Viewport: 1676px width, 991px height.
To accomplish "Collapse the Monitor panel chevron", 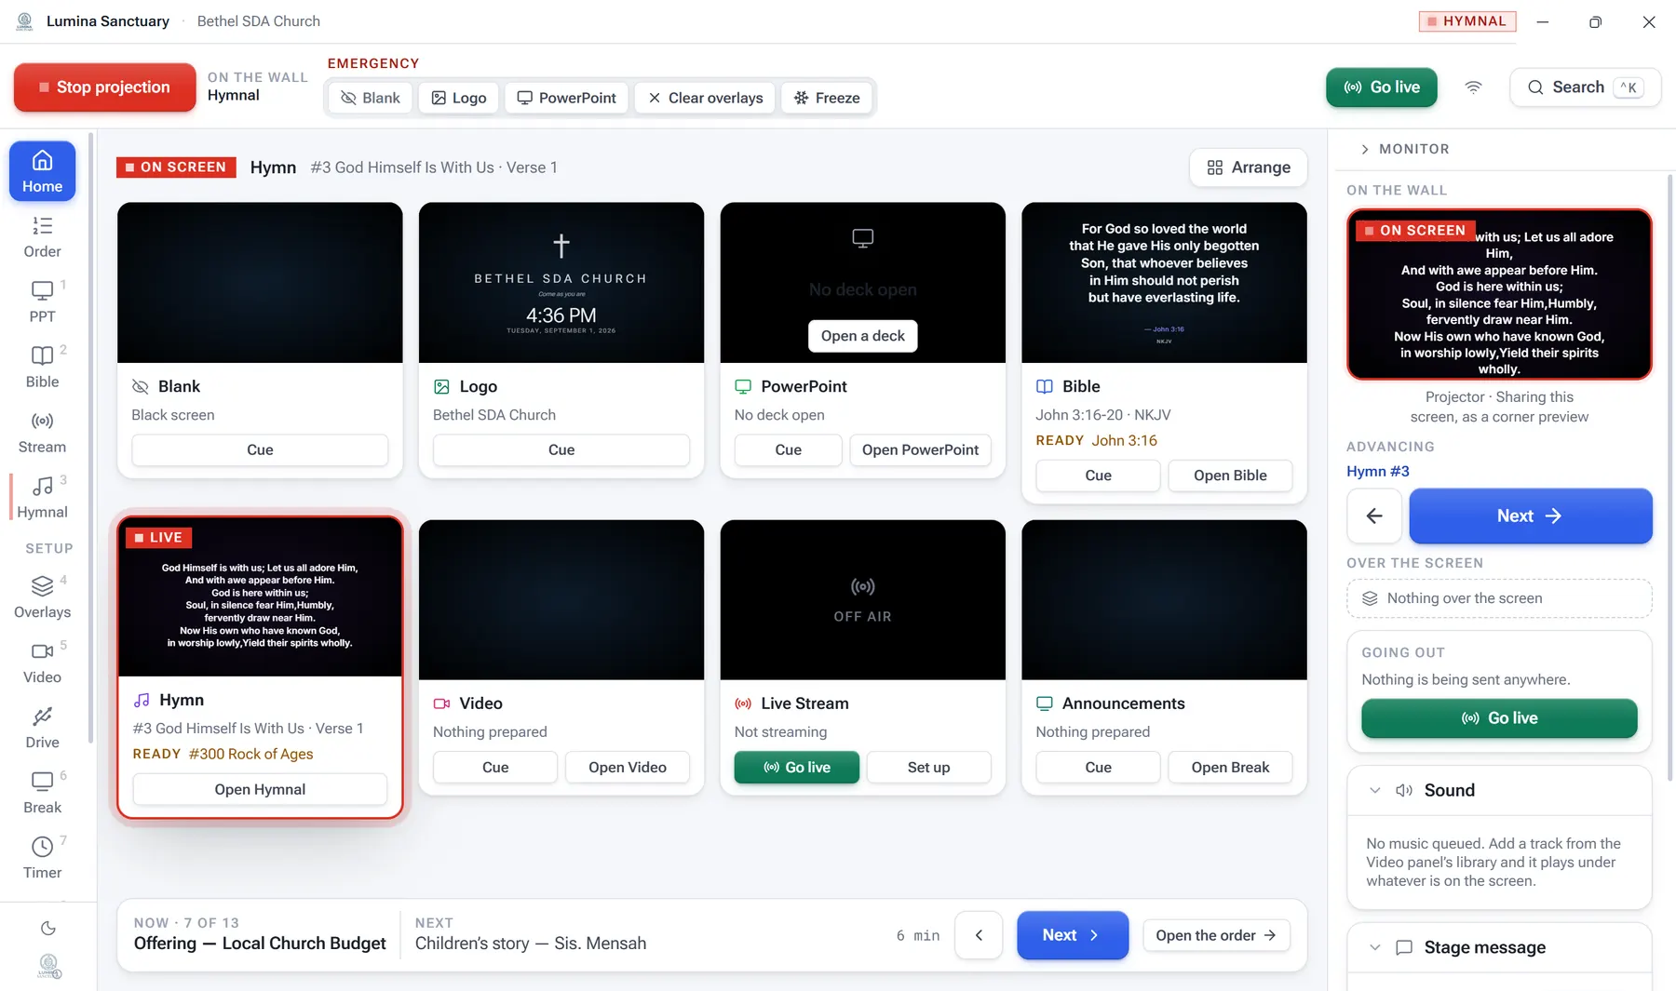I will tap(1365, 149).
